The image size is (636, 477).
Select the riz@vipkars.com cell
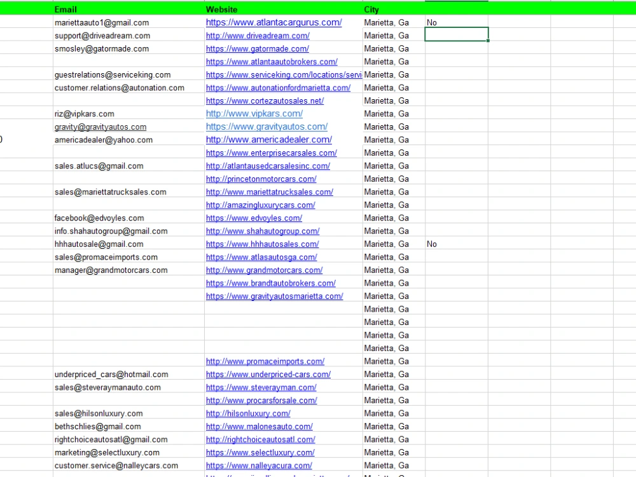128,114
